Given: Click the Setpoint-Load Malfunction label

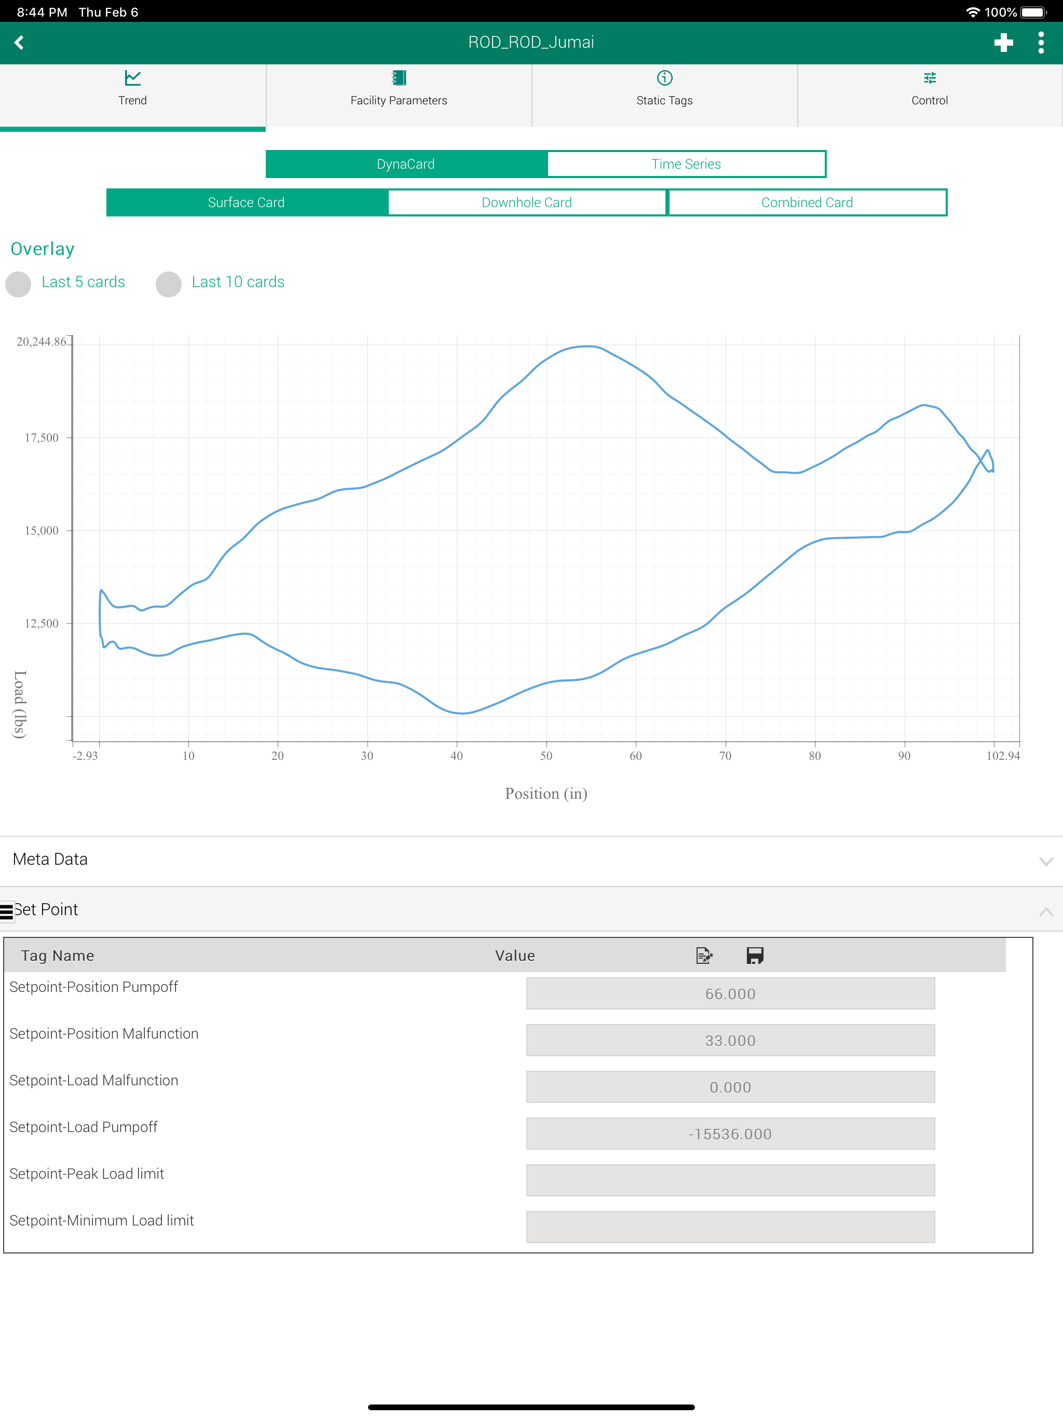Looking at the screenshot, I should point(93,1080).
